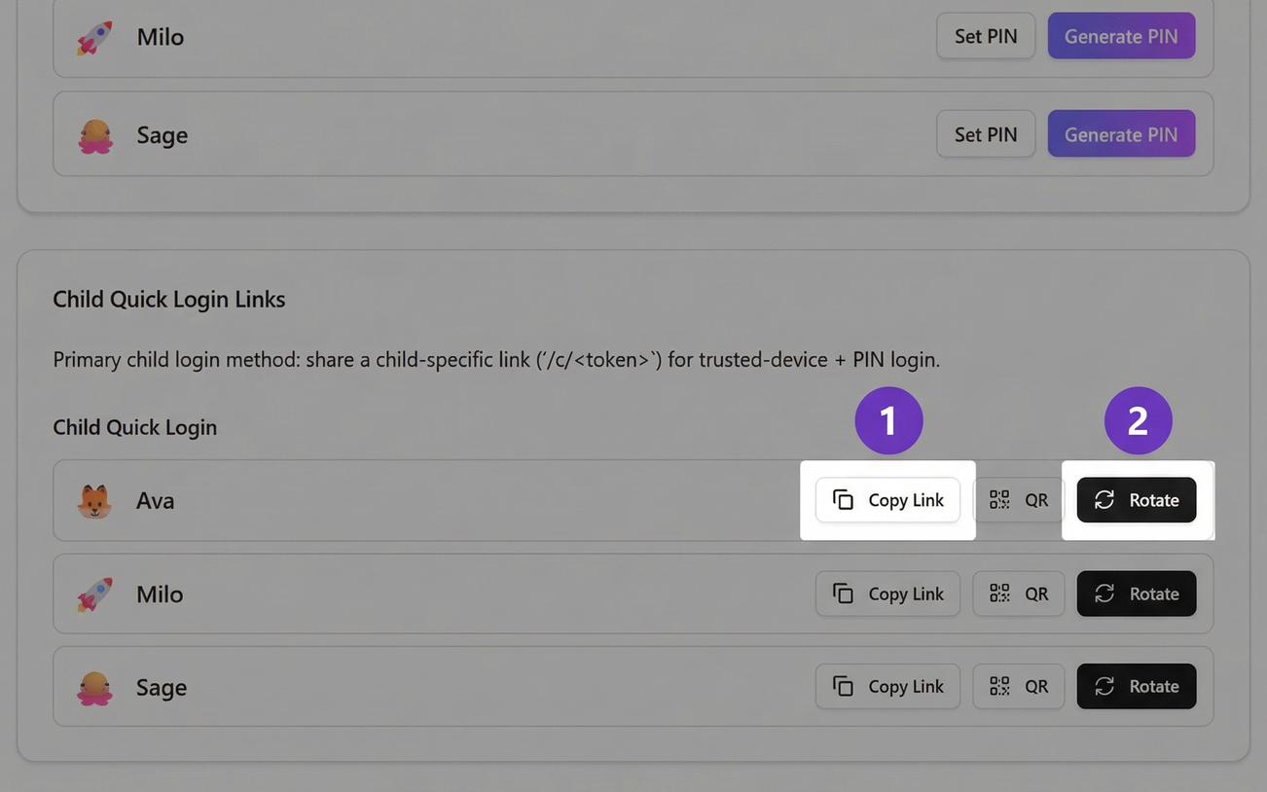This screenshot has width=1267, height=792.
Task: Click Ava's fox avatar icon
Action: [x=94, y=499]
